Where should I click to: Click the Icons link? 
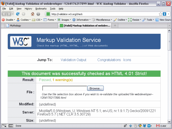click(127, 60)
